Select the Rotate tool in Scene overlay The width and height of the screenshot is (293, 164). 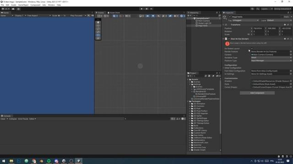tap(98, 29)
